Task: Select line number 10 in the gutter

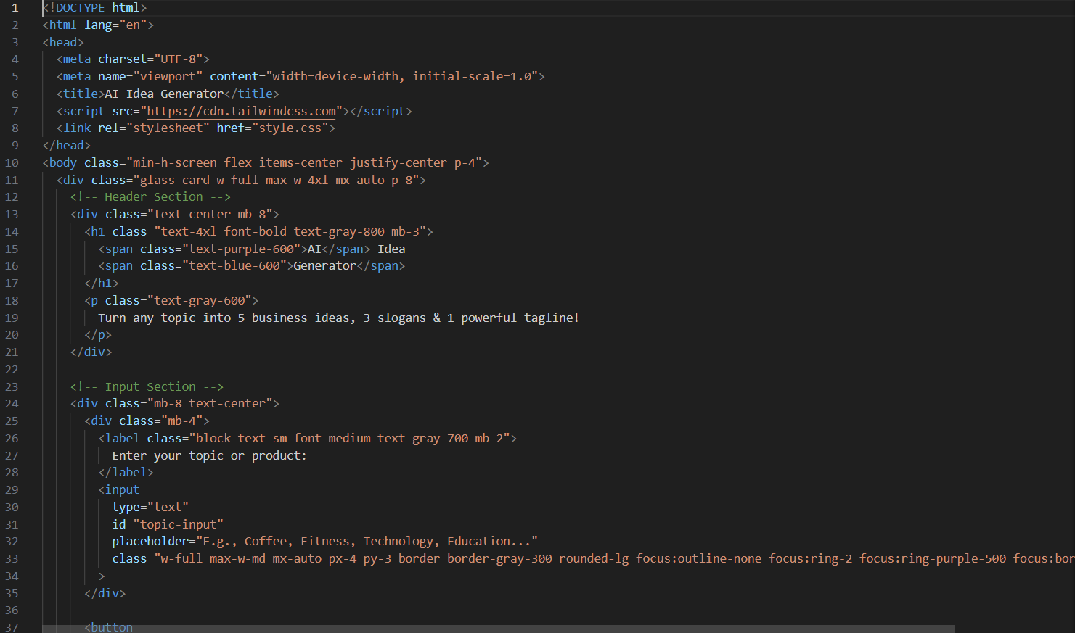Action: [x=12, y=162]
